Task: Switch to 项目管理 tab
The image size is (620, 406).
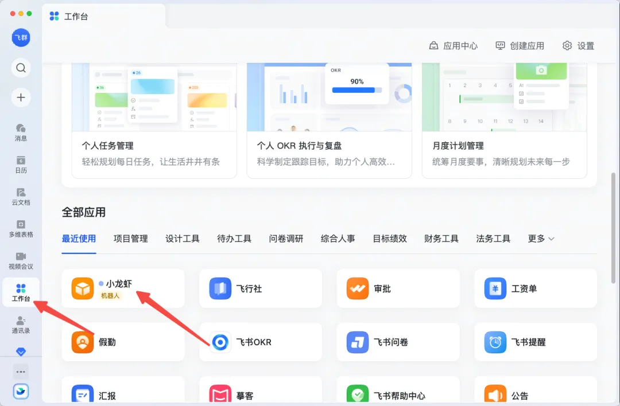Action: click(130, 239)
